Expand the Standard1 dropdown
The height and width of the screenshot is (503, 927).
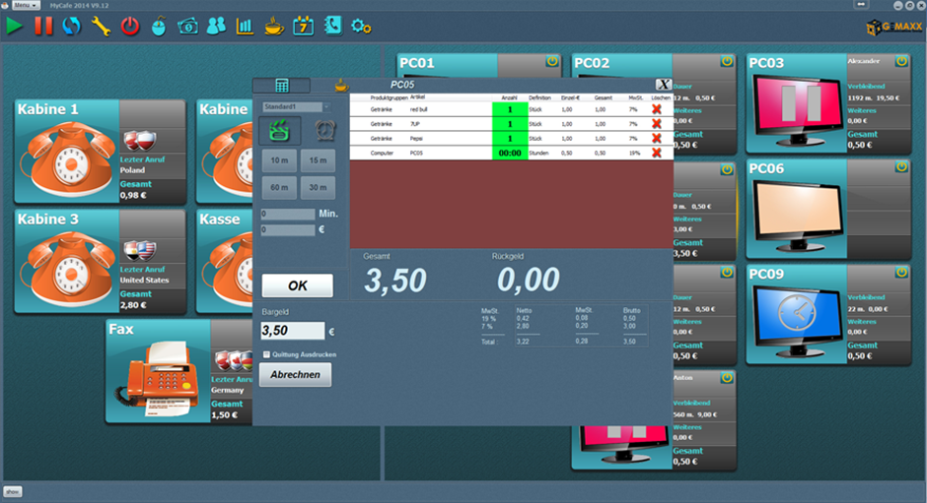click(296, 106)
